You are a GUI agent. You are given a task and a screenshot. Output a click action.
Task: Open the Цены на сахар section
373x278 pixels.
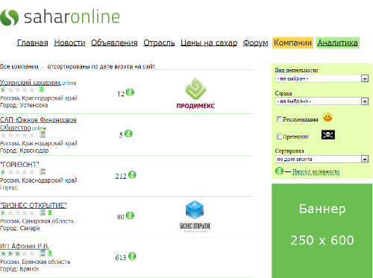click(x=209, y=42)
